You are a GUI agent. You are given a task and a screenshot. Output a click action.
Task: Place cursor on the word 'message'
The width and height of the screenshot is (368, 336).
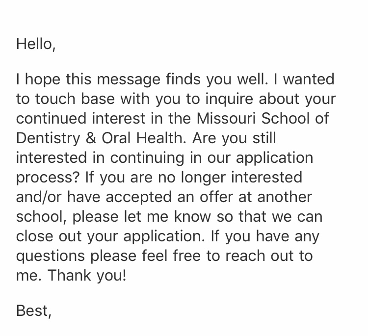click(129, 80)
